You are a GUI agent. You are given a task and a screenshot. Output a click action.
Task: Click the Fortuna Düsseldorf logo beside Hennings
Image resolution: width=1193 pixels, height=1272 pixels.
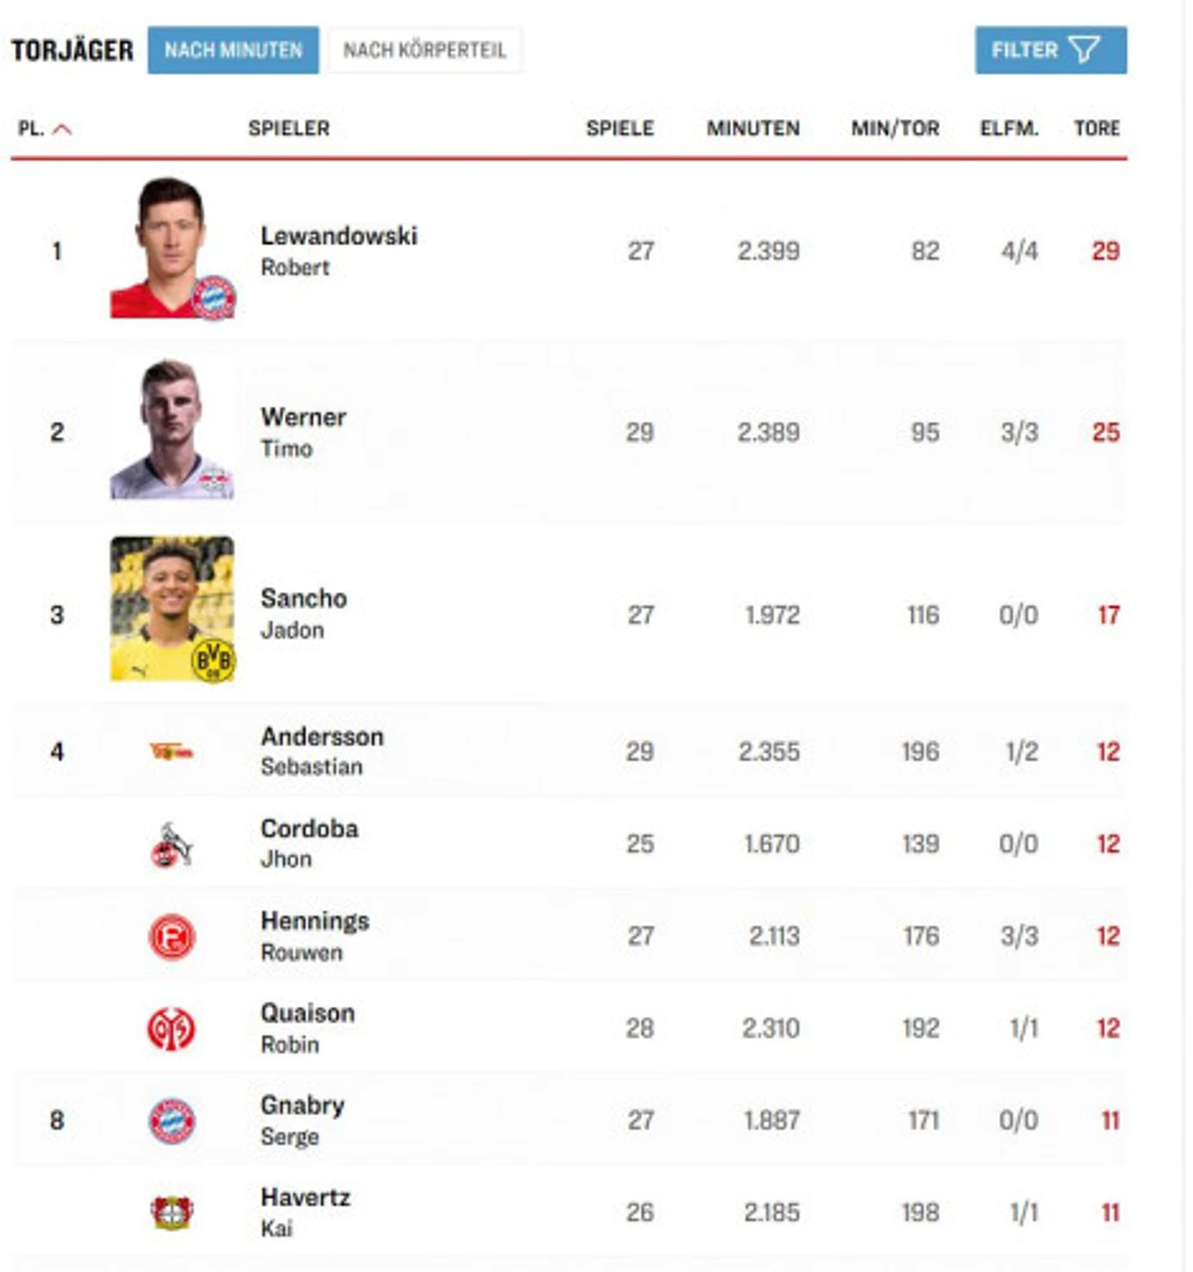click(x=172, y=936)
